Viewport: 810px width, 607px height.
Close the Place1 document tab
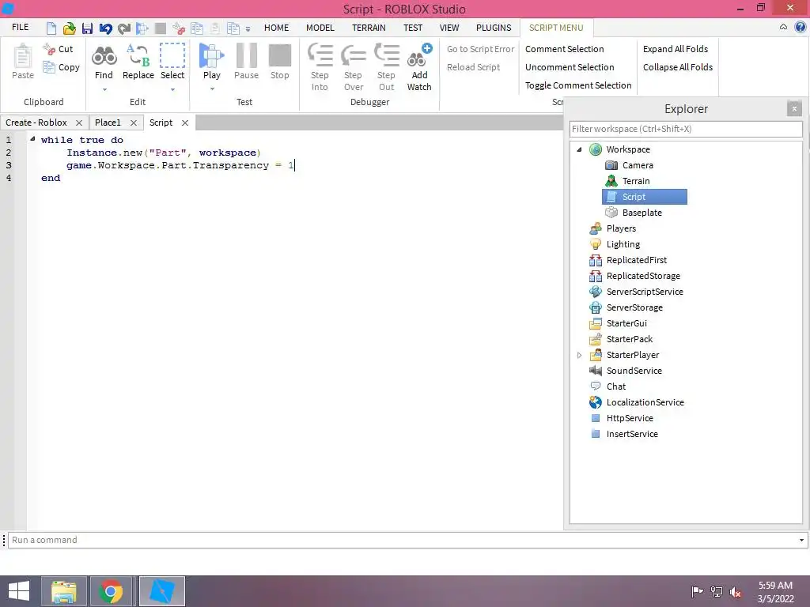click(x=134, y=123)
